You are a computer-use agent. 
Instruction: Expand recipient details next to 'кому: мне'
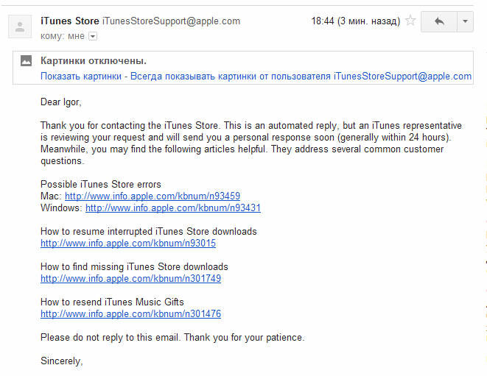(x=93, y=36)
